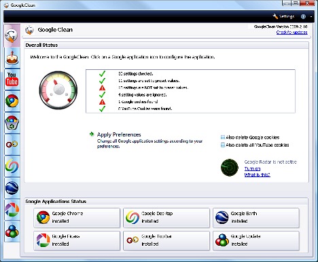The image size is (318, 262).
Task: Open the Google Chrome installed status button
Action: (x=77, y=218)
